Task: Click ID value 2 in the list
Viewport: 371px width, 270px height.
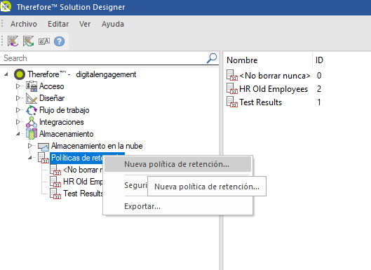Action: tap(319, 89)
